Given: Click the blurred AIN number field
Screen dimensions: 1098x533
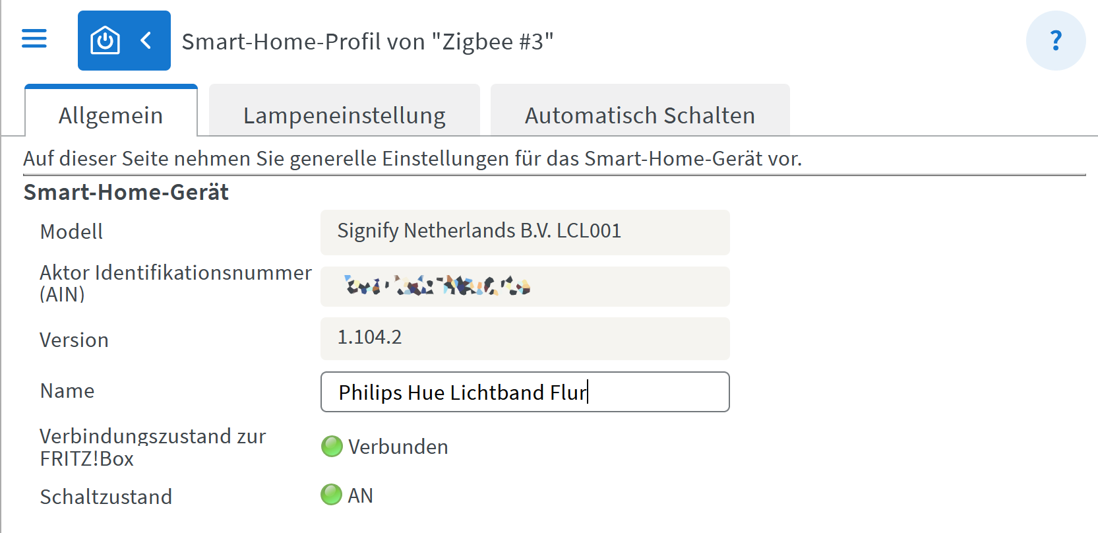Looking at the screenshot, I should (x=524, y=286).
